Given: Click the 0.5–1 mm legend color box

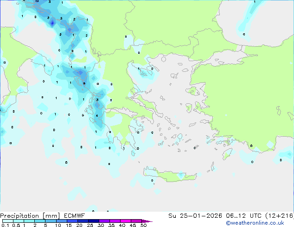Looking at the screenshot, I should (x=19, y=221).
